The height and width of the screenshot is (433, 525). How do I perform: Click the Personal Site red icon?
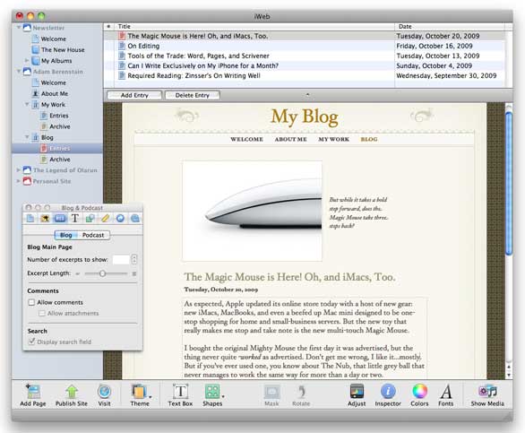click(x=27, y=181)
